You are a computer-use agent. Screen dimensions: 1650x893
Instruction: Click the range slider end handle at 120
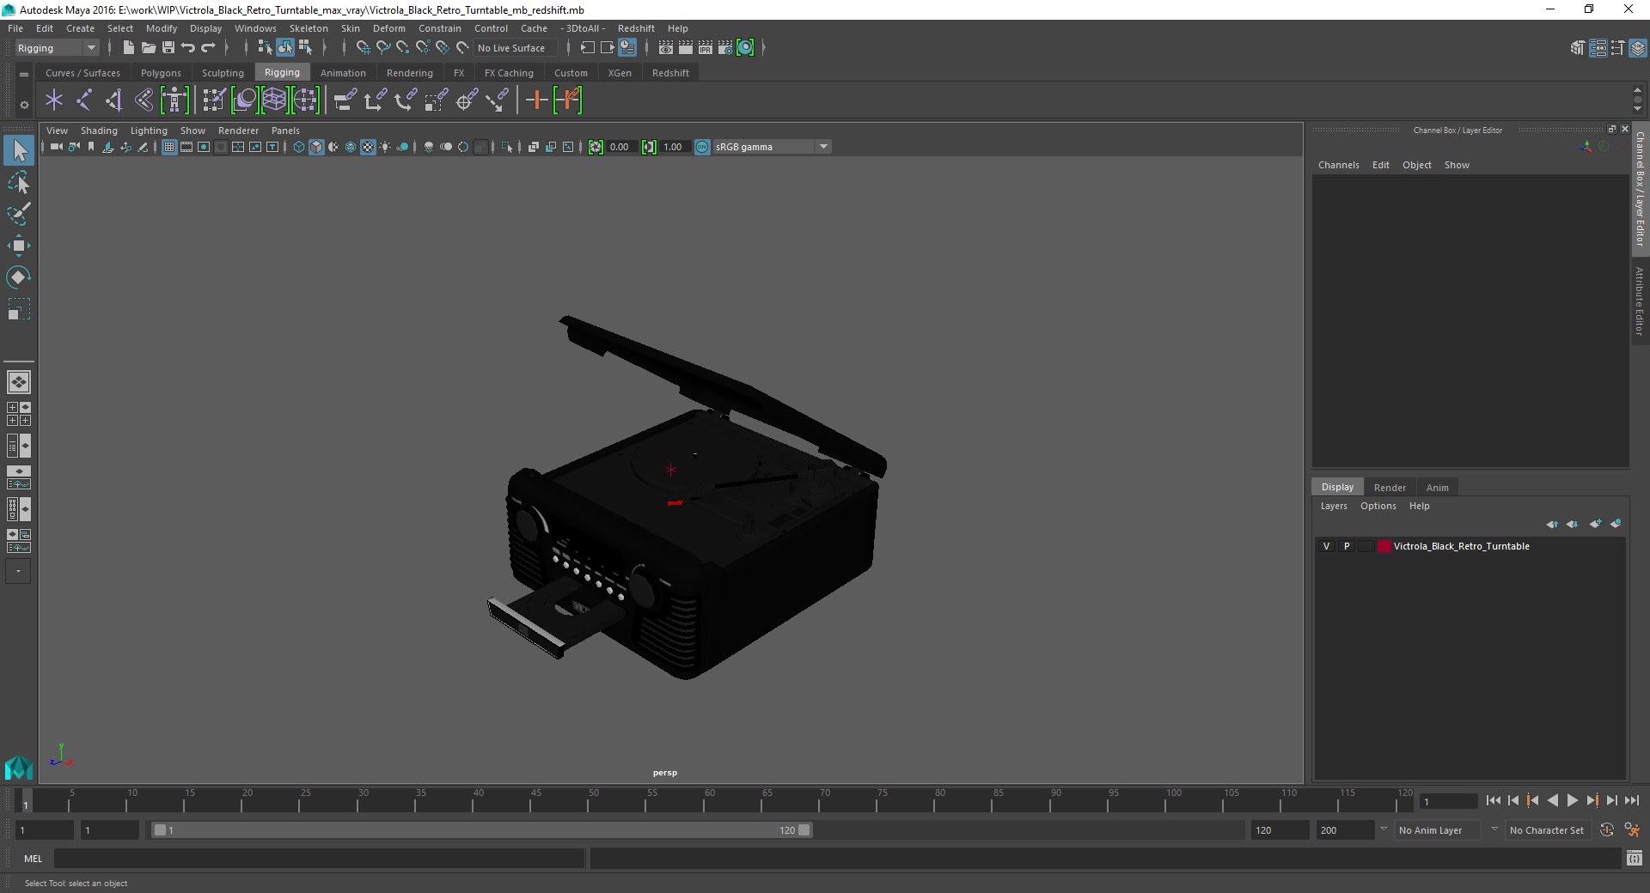click(x=804, y=830)
